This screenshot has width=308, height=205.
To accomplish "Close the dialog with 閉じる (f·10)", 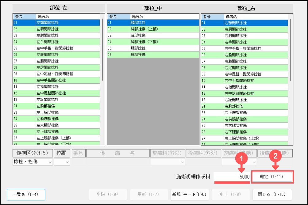I will [272, 194].
